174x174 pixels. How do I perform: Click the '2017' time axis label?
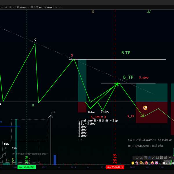tap(44, 167)
